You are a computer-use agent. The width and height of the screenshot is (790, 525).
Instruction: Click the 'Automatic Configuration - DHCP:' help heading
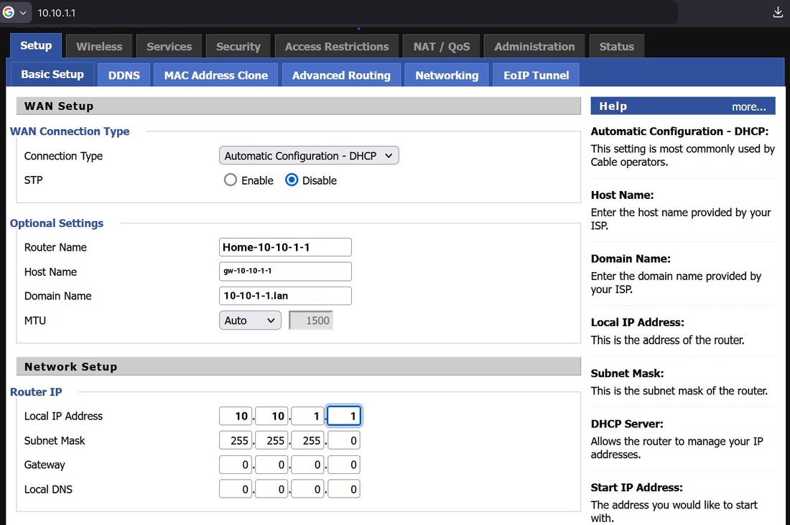click(679, 131)
